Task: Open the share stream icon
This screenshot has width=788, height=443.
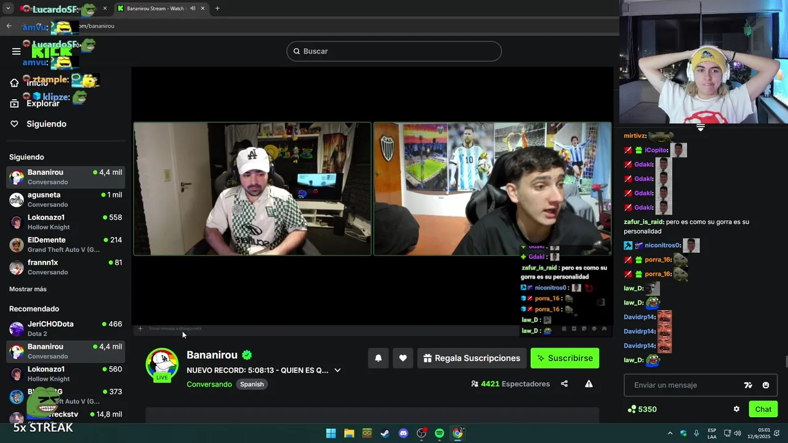Action: 564,384
